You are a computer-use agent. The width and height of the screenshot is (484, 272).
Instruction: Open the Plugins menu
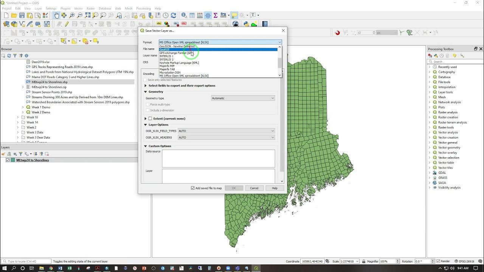click(x=65, y=8)
